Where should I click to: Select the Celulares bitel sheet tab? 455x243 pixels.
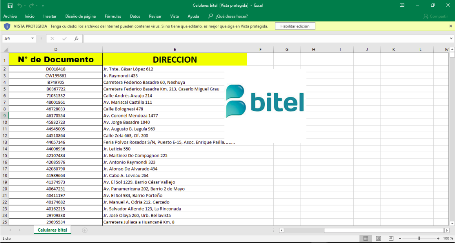(52, 230)
